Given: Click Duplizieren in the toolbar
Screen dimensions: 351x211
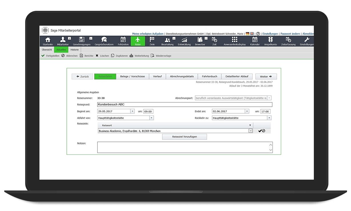Looking at the screenshot, I should (x=119, y=56).
